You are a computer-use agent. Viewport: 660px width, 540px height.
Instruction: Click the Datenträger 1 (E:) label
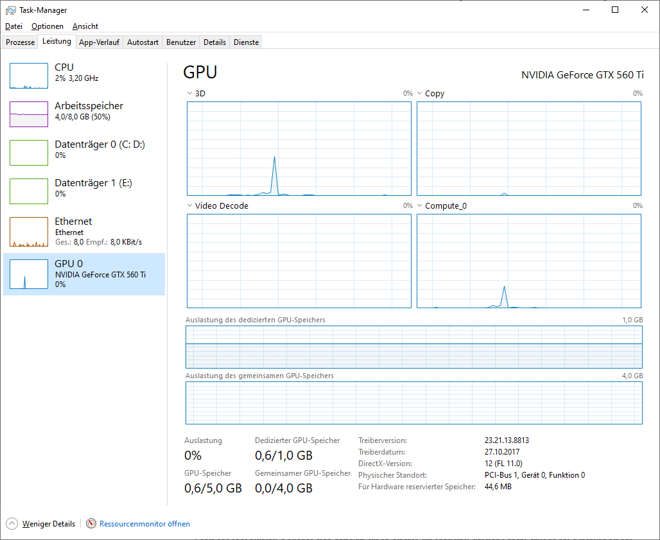tap(94, 183)
